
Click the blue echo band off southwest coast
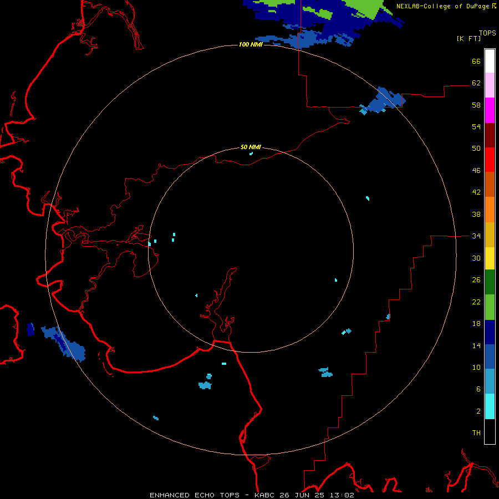pyautogui.click(x=64, y=343)
